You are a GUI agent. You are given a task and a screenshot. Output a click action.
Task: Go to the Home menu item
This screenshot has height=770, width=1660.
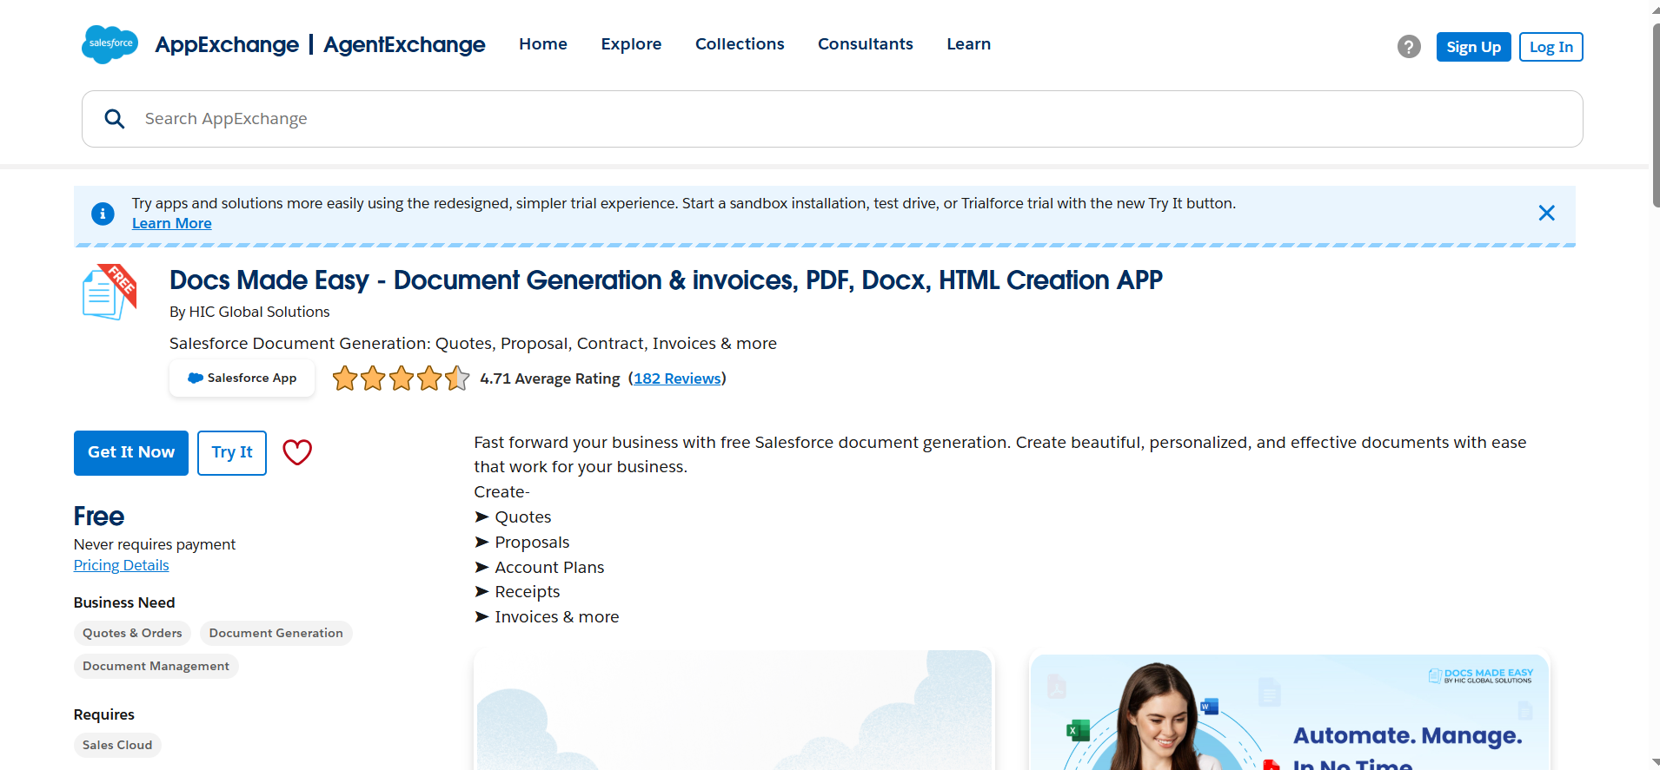pyautogui.click(x=543, y=44)
